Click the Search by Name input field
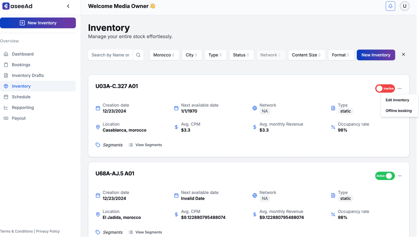This screenshot has width=419, height=237. pyautogui.click(x=111, y=55)
